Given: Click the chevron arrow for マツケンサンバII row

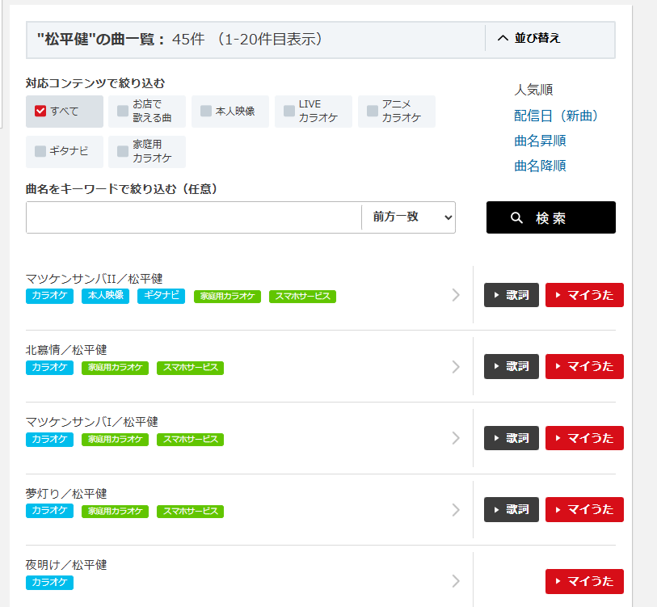Looking at the screenshot, I should click(x=456, y=295).
